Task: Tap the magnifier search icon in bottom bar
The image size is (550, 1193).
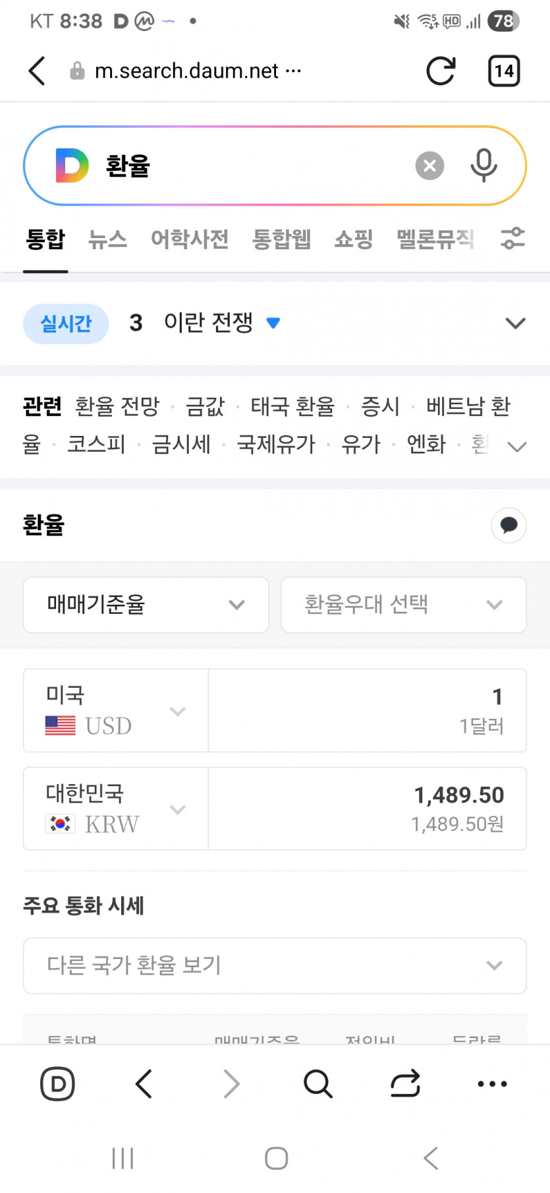Action: pos(318,1084)
